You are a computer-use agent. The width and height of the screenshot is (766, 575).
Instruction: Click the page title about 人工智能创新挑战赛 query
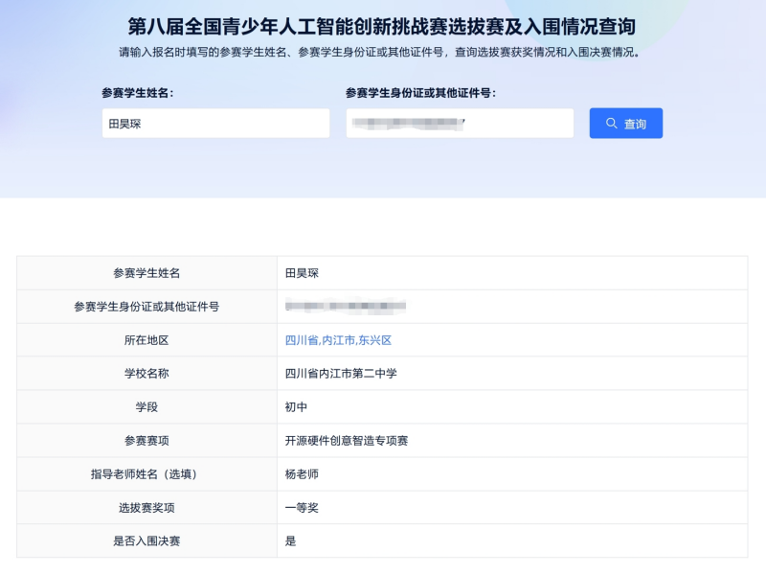point(383,26)
